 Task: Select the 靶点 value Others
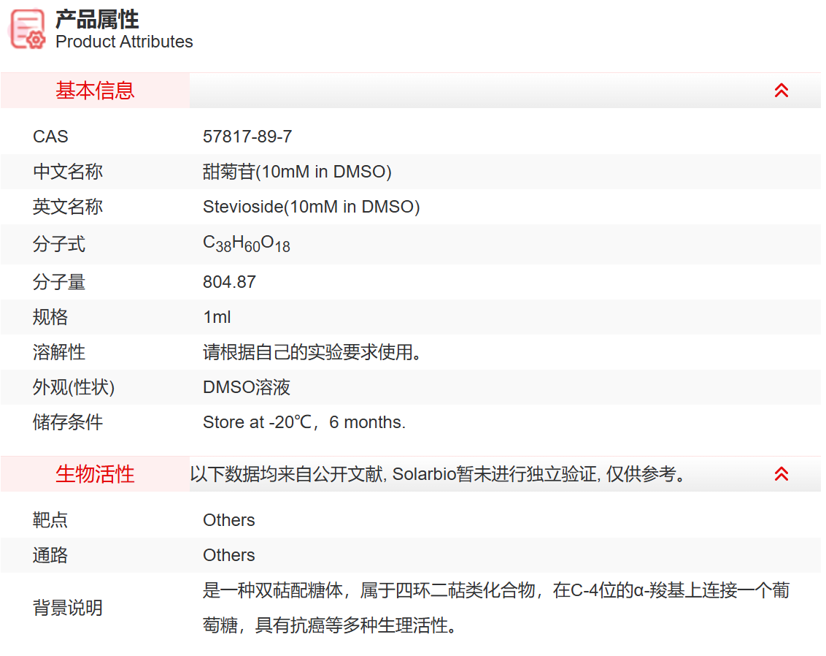(229, 519)
